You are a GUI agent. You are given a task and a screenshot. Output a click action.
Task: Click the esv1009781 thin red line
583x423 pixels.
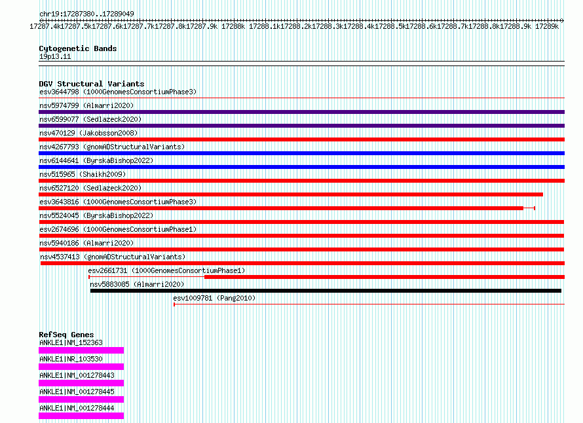click(x=369, y=304)
